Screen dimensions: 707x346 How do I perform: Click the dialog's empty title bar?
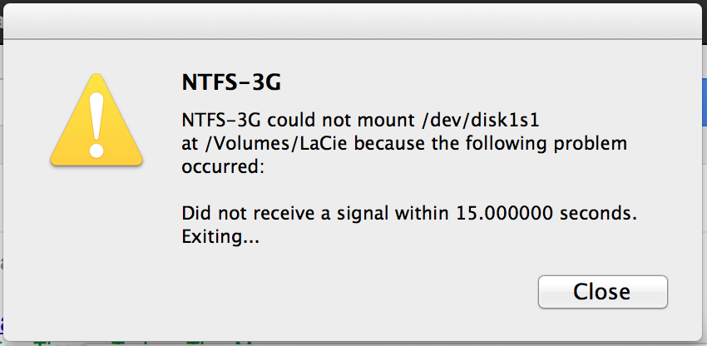tap(353, 22)
